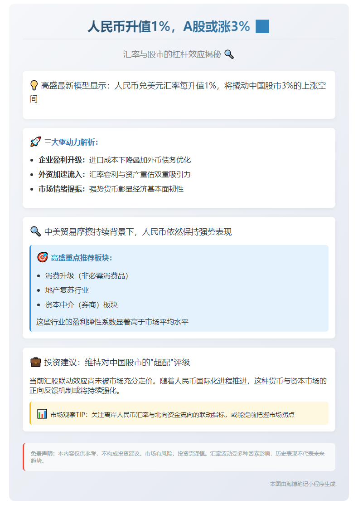Click the 三大驱动力解析 heading
This screenshot has width=358, height=515.
click(x=71, y=142)
